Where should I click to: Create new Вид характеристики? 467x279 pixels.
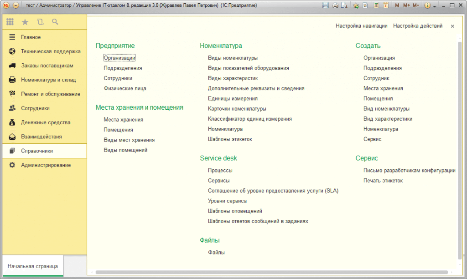tap(388, 119)
